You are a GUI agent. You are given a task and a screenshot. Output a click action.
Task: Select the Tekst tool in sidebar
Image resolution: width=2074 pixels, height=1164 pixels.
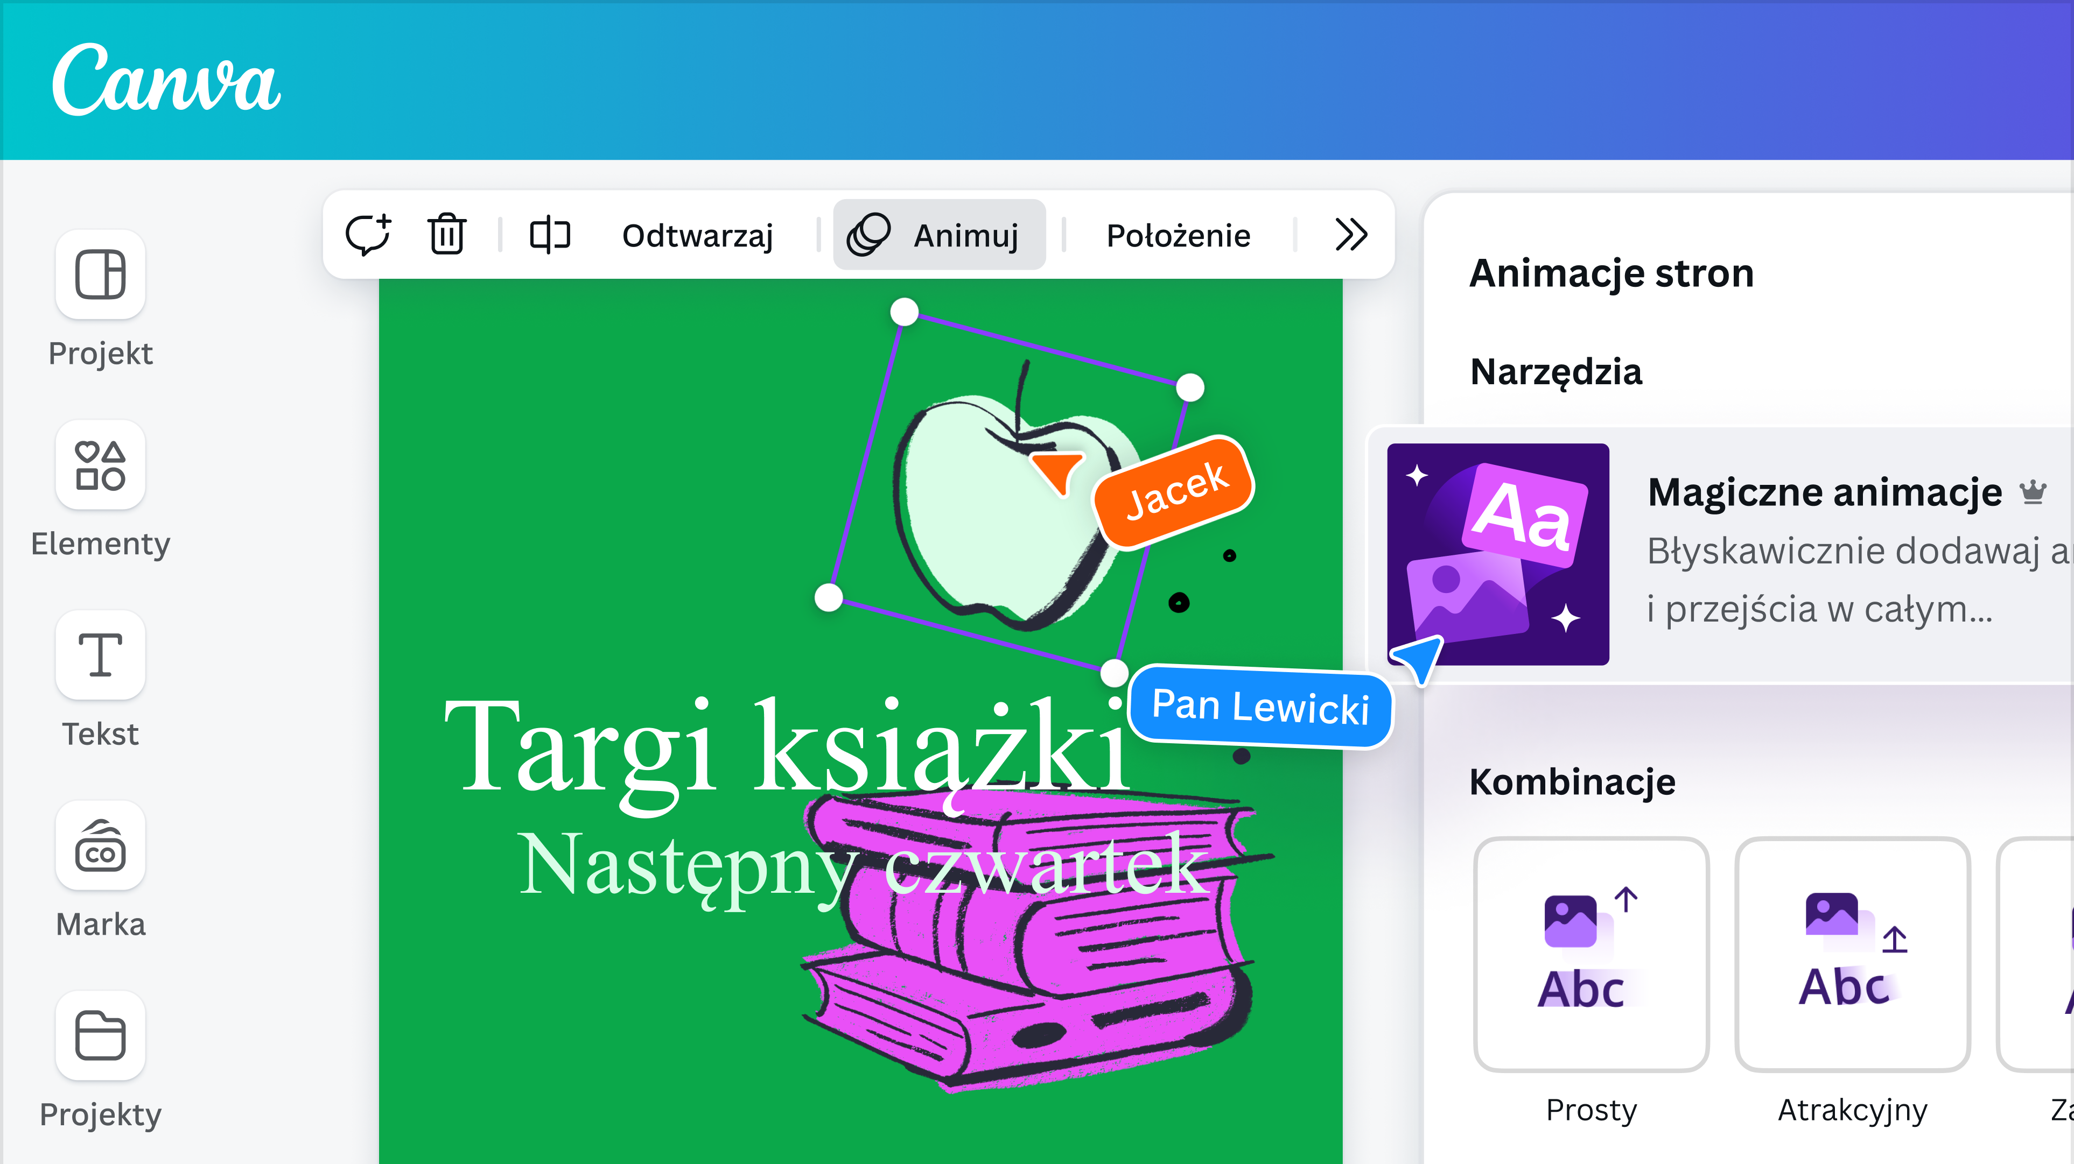pyautogui.click(x=100, y=655)
